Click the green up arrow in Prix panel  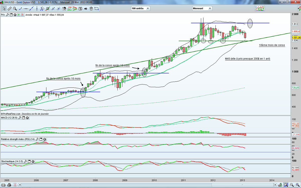tap(19, 15)
